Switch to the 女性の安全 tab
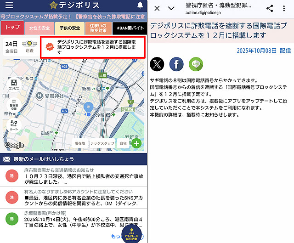The height and width of the screenshot is (243, 294). coord(40,28)
